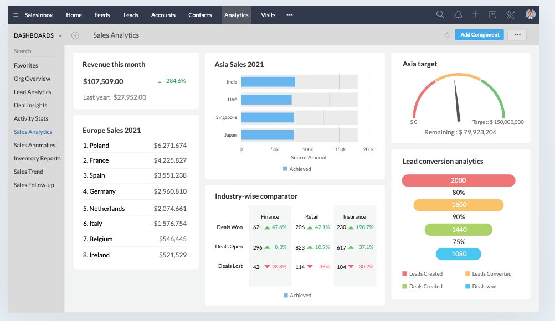Open Deal Insights dashboard
The width and height of the screenshot is (555, 321).
(30, 105)
